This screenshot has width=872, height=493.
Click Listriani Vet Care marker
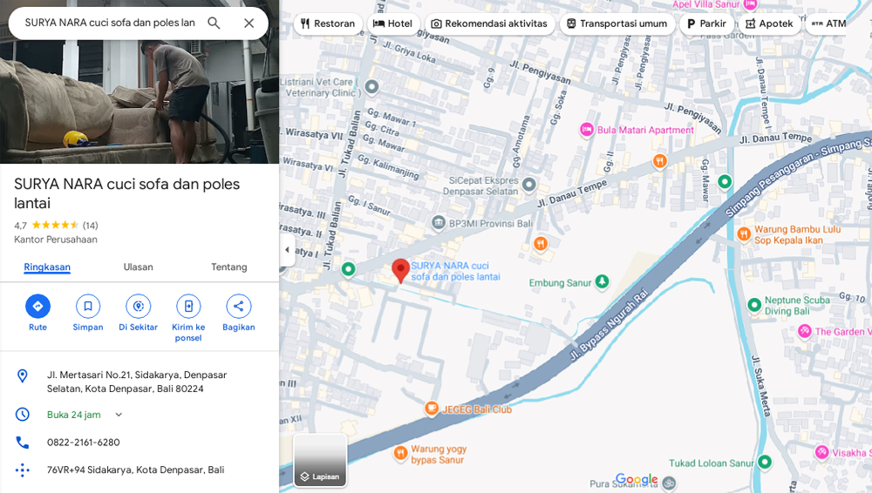pos(372,86)
